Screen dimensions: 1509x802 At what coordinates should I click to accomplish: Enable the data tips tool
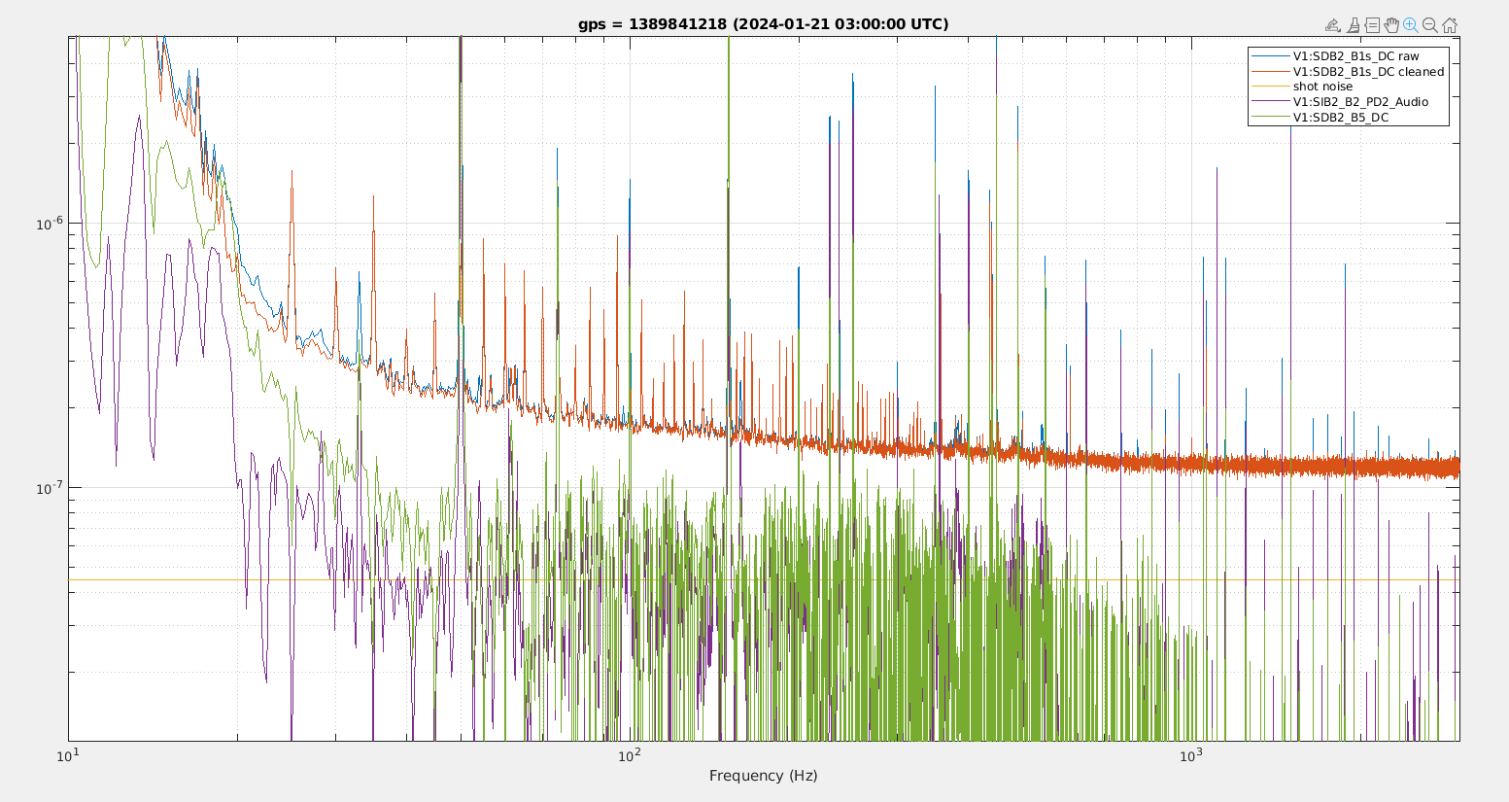[1372, 26]
